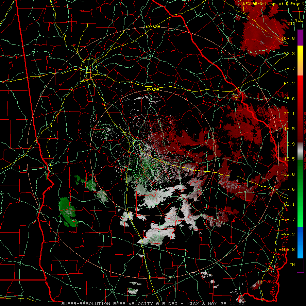Pick the purple segment atop the velocity scale

tap(300, 38)
